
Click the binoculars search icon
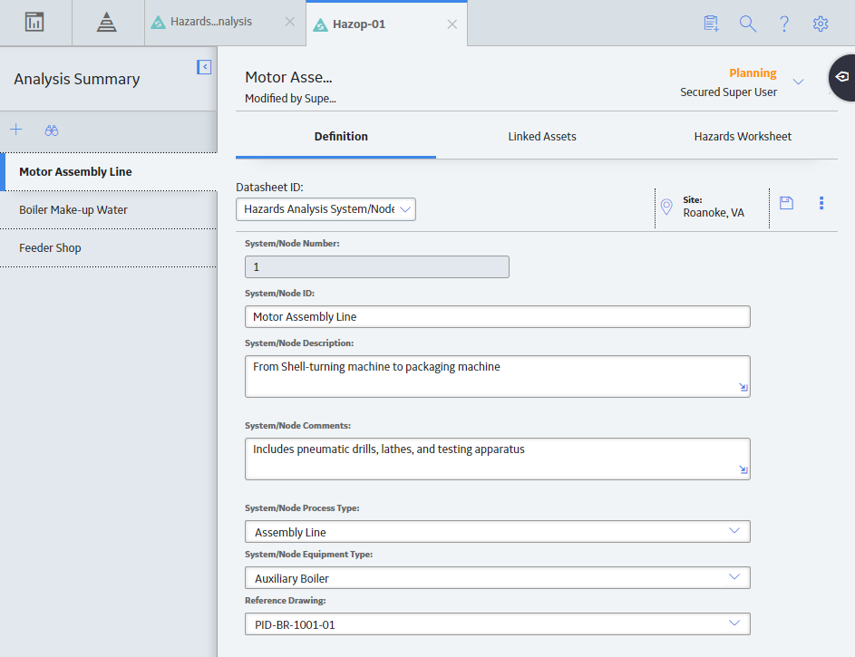[52, 130]
